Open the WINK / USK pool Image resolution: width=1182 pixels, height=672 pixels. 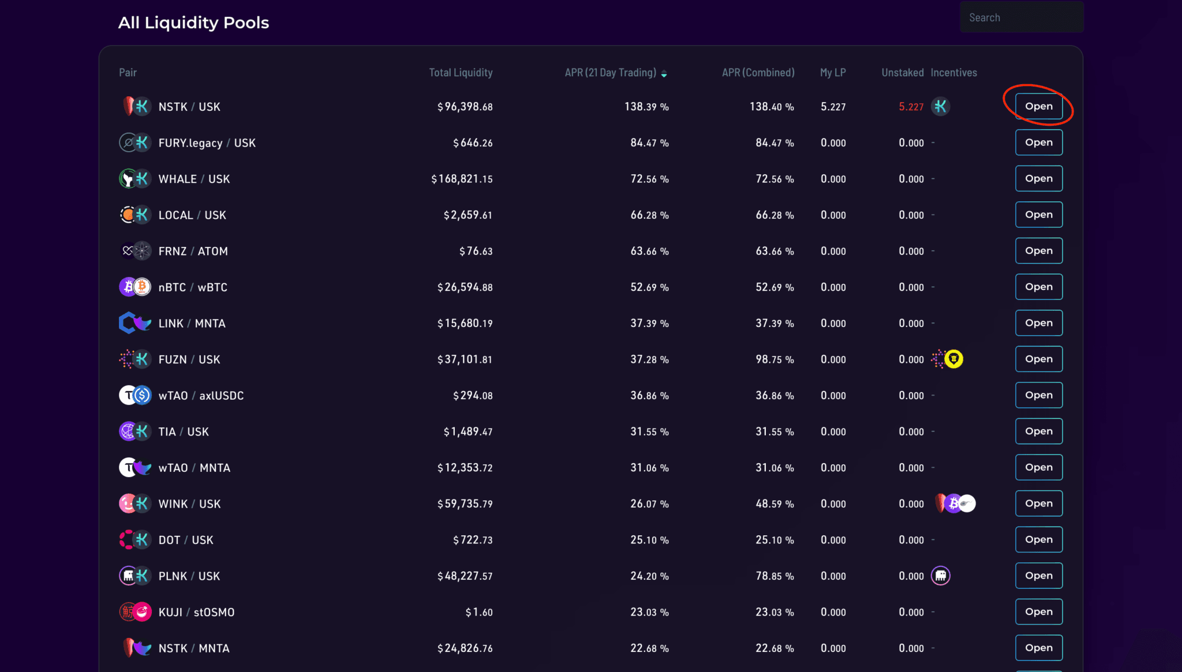point(1039,504)
